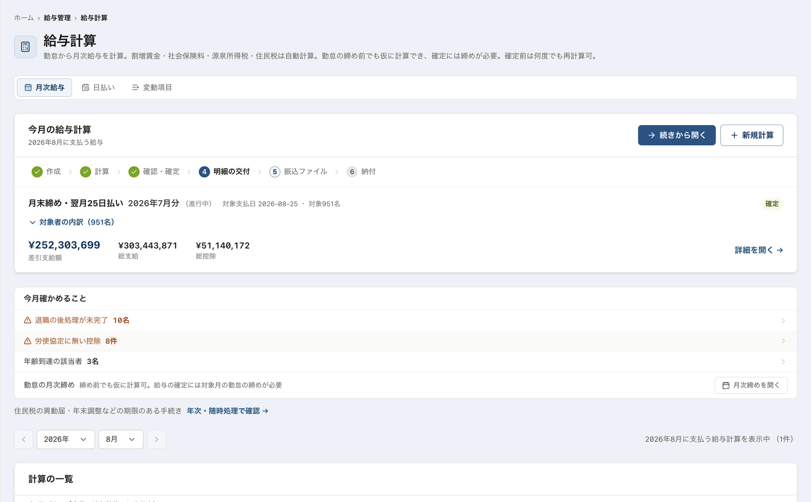
Task: Click the 月次締めを開く button
Action: (751, 385)
